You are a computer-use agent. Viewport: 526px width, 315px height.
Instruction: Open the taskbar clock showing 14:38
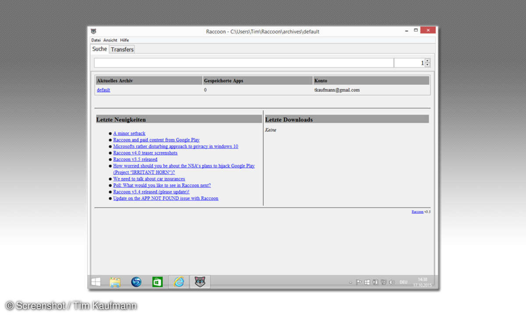422,282
